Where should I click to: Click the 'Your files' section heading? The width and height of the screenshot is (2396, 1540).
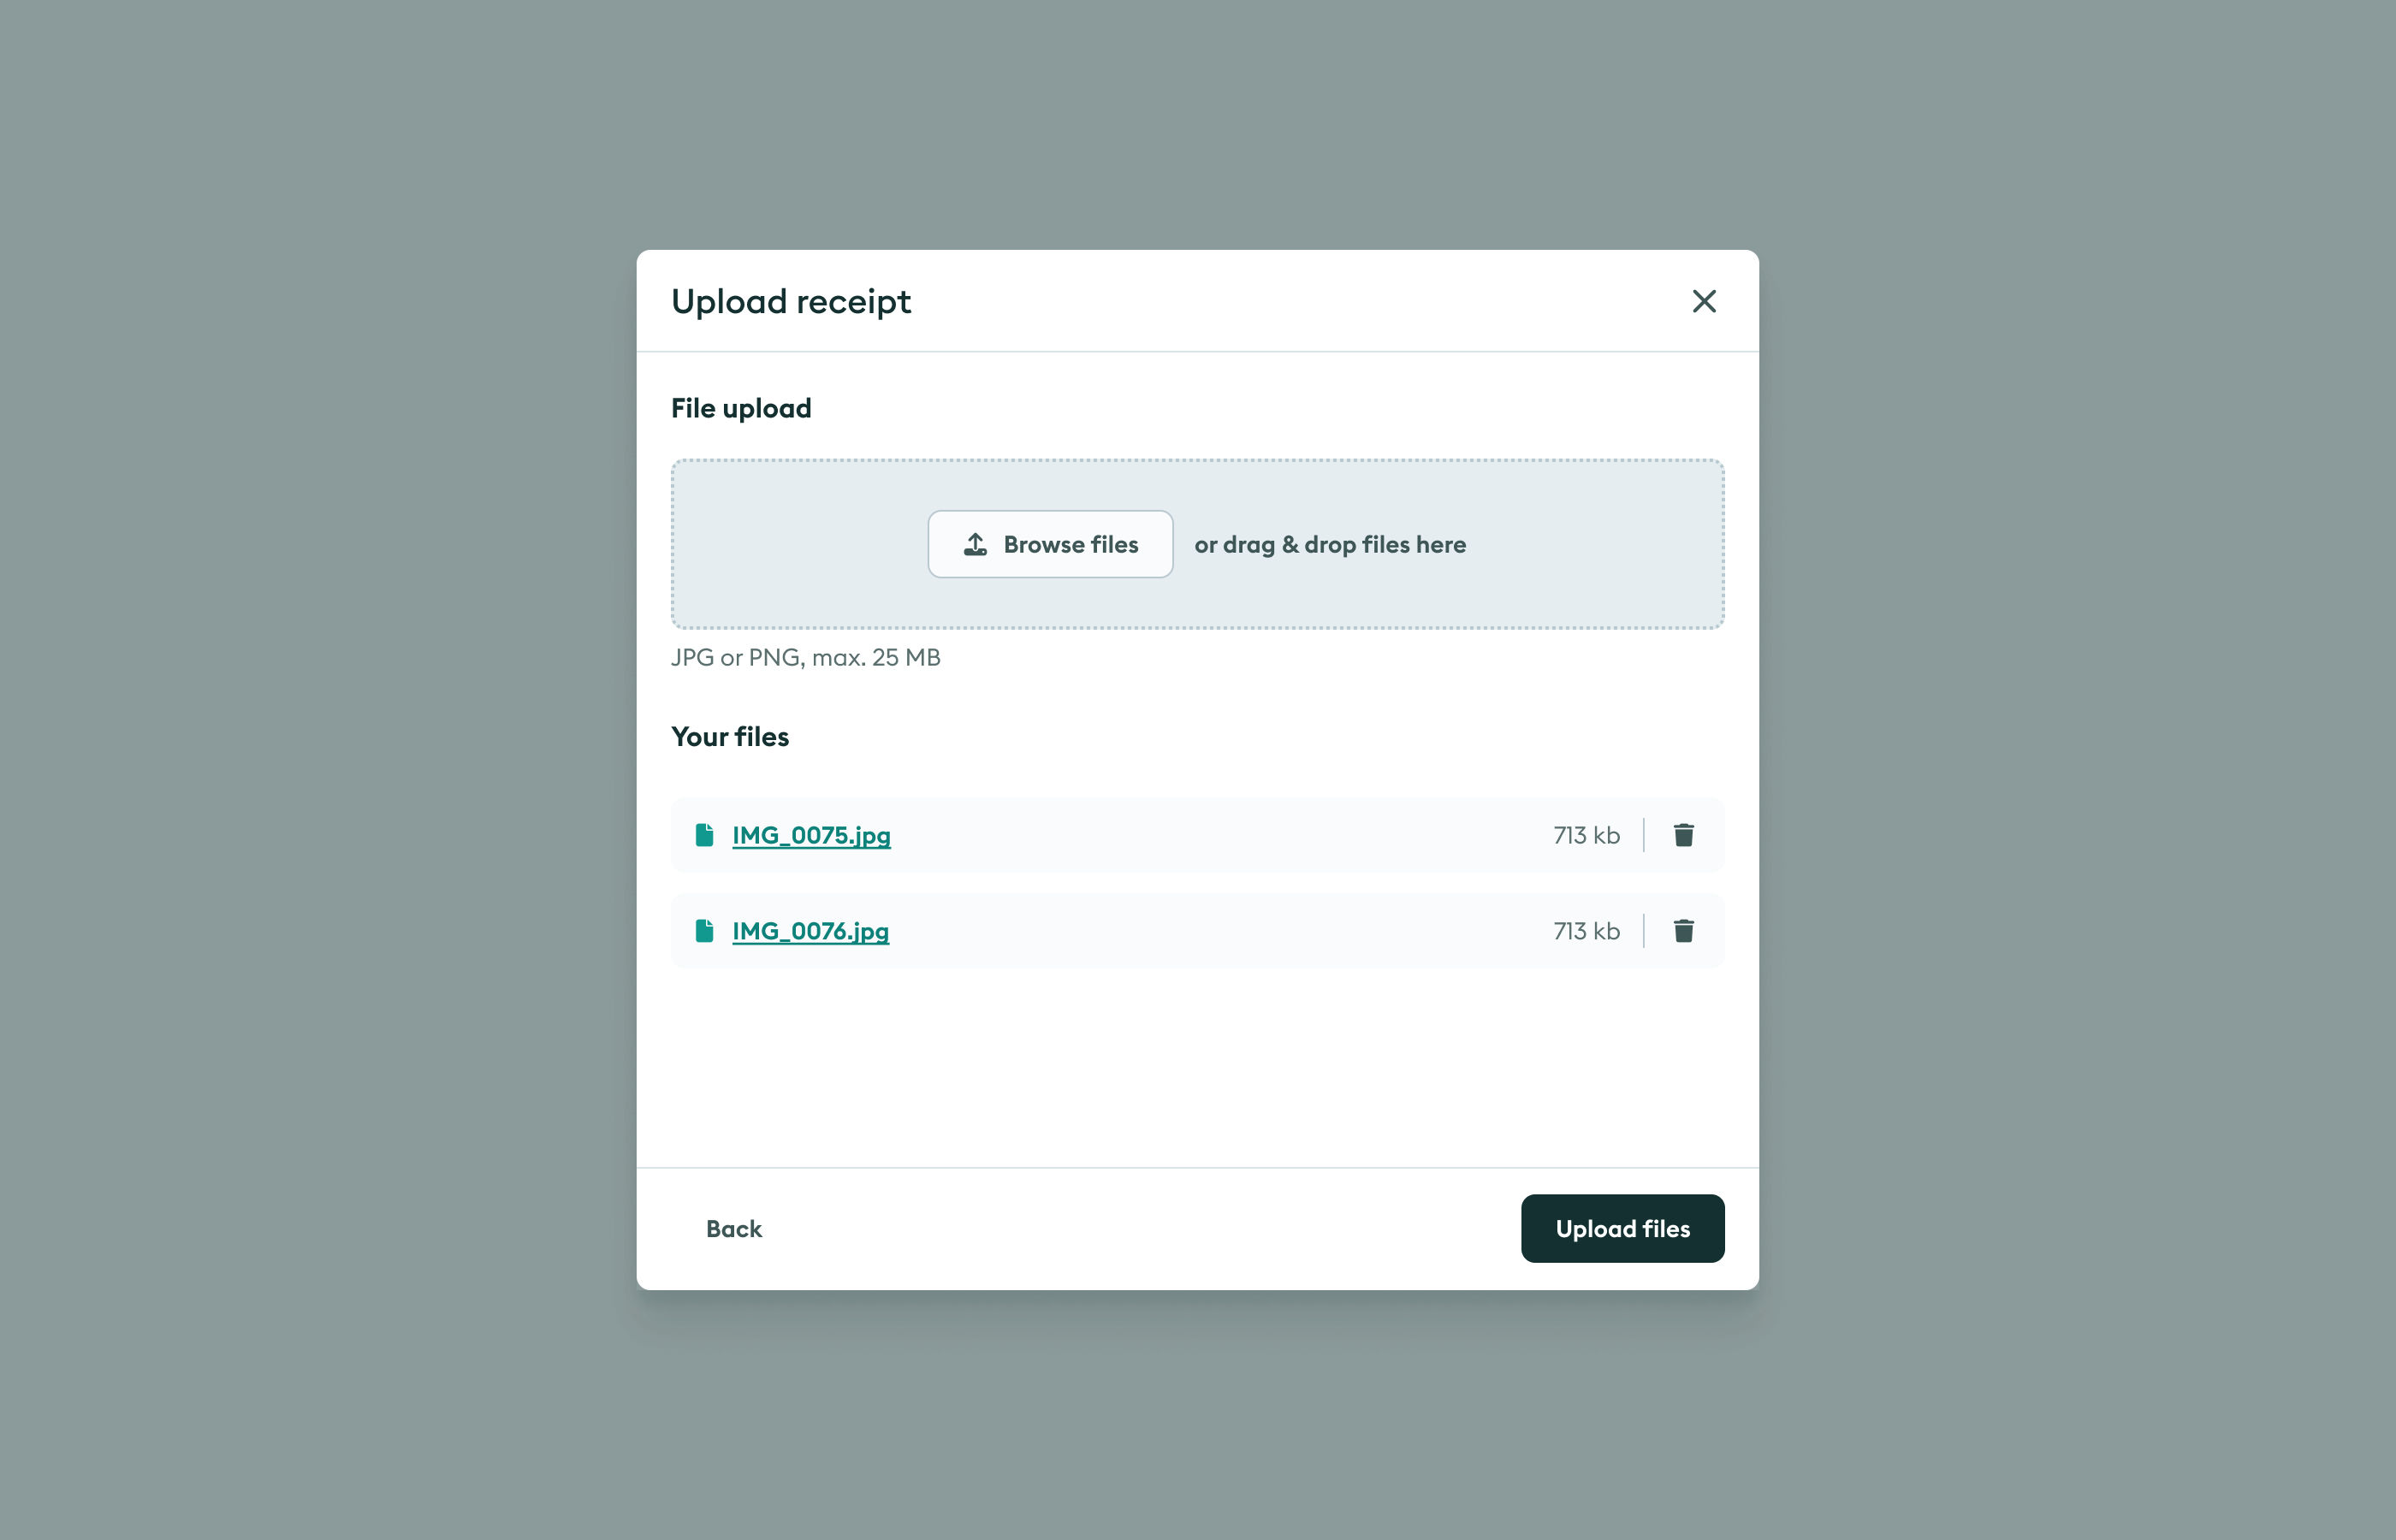pyautogui.click(x=730, y=736)
